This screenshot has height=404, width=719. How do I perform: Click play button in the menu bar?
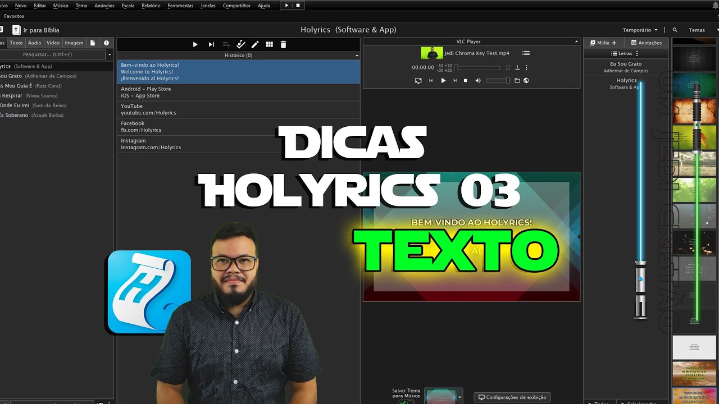[x=286, y=5]
